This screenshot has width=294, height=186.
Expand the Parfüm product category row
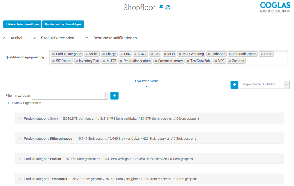tap(20, 159)
